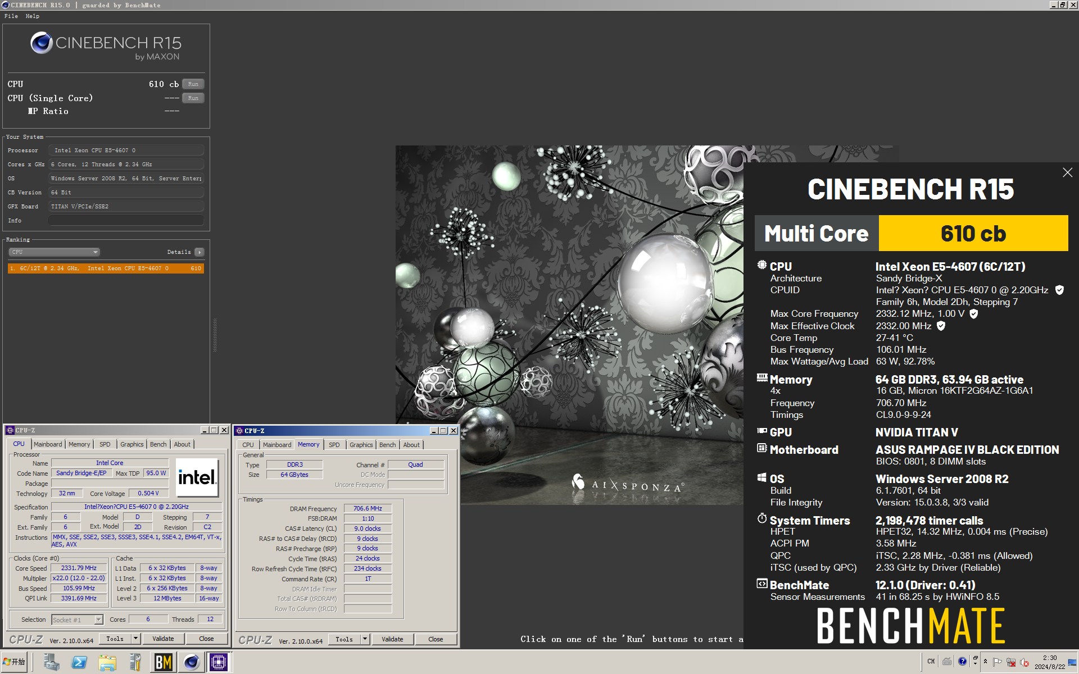Open Graphics tab in left CPU-Z window
Image resolution: width=1079 pixels, height=674 pixels.
coord(132,444)
